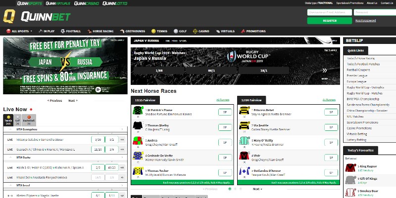Screen dimensions: 396x198
Task: Click St Patrick's Flame jockey silk
Action: coord(138,111)
